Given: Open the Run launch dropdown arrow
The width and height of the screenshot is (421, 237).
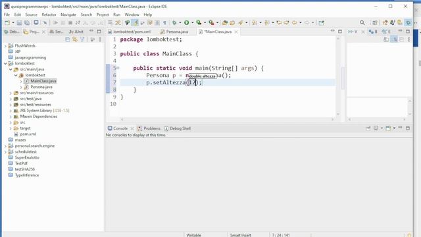Looking at the screenshot, I should click(192, 23).
